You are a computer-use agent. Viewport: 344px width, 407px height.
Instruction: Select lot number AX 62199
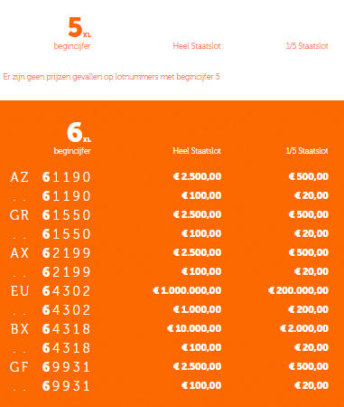tap(51, 253)
